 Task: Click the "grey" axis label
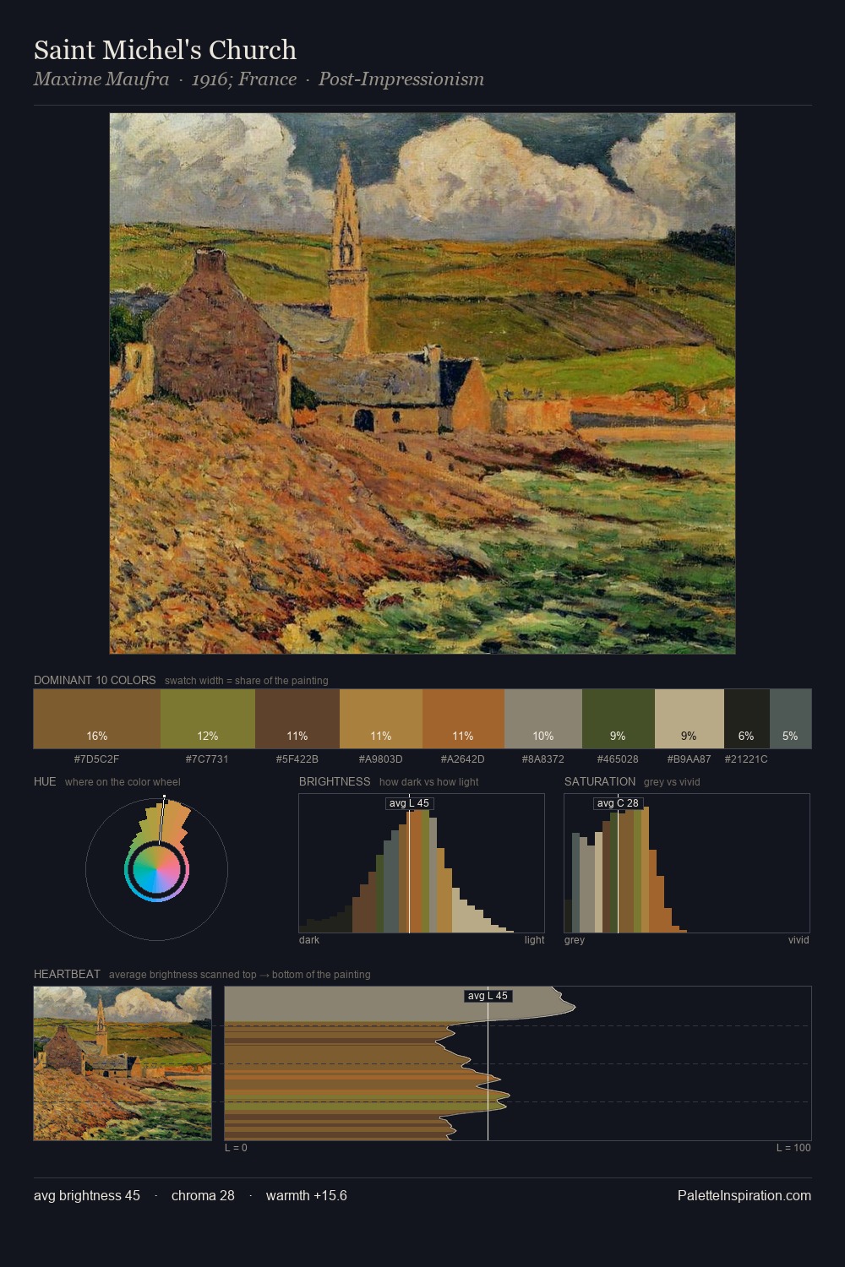pyautogui.click(x=575, y=940)
